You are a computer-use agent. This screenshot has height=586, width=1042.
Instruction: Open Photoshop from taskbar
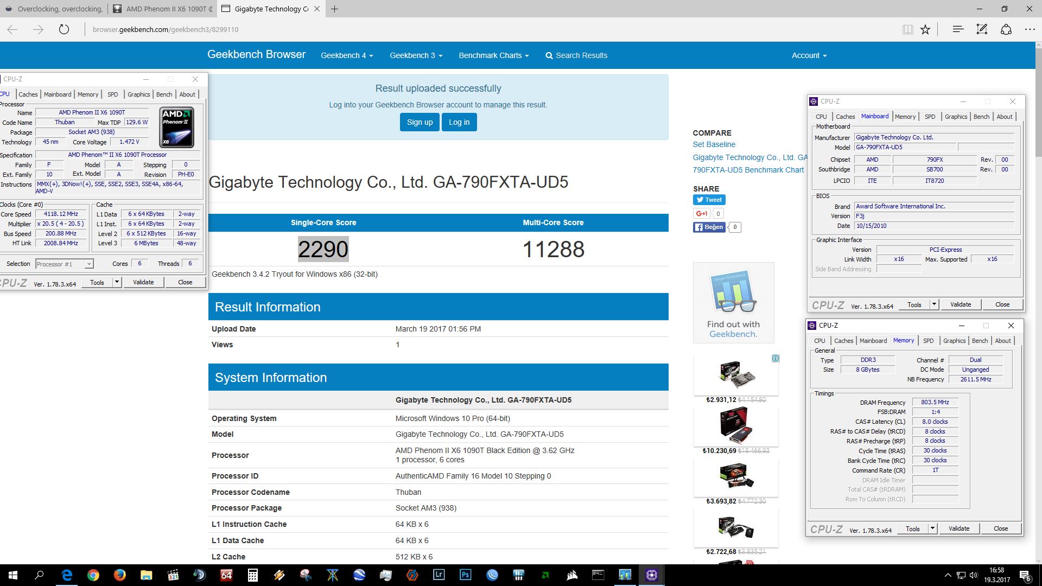[x=465, y=575]
